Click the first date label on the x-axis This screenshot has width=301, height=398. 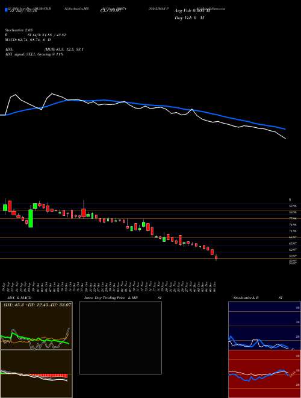click(x=4, y=286)
